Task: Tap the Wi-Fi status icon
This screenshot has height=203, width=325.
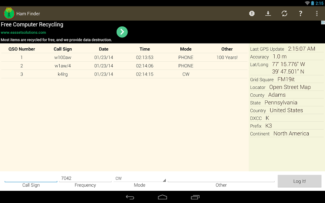Action: tap(307, 3)
